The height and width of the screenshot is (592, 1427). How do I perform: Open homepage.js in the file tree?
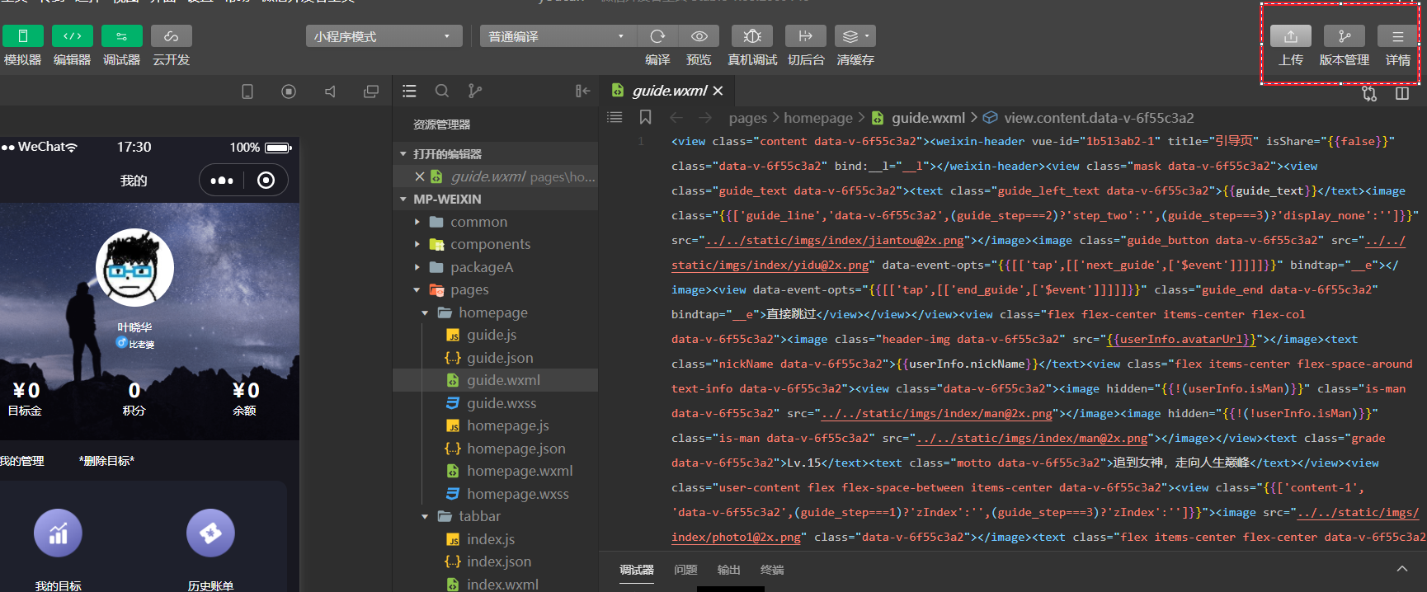(507, 425)
